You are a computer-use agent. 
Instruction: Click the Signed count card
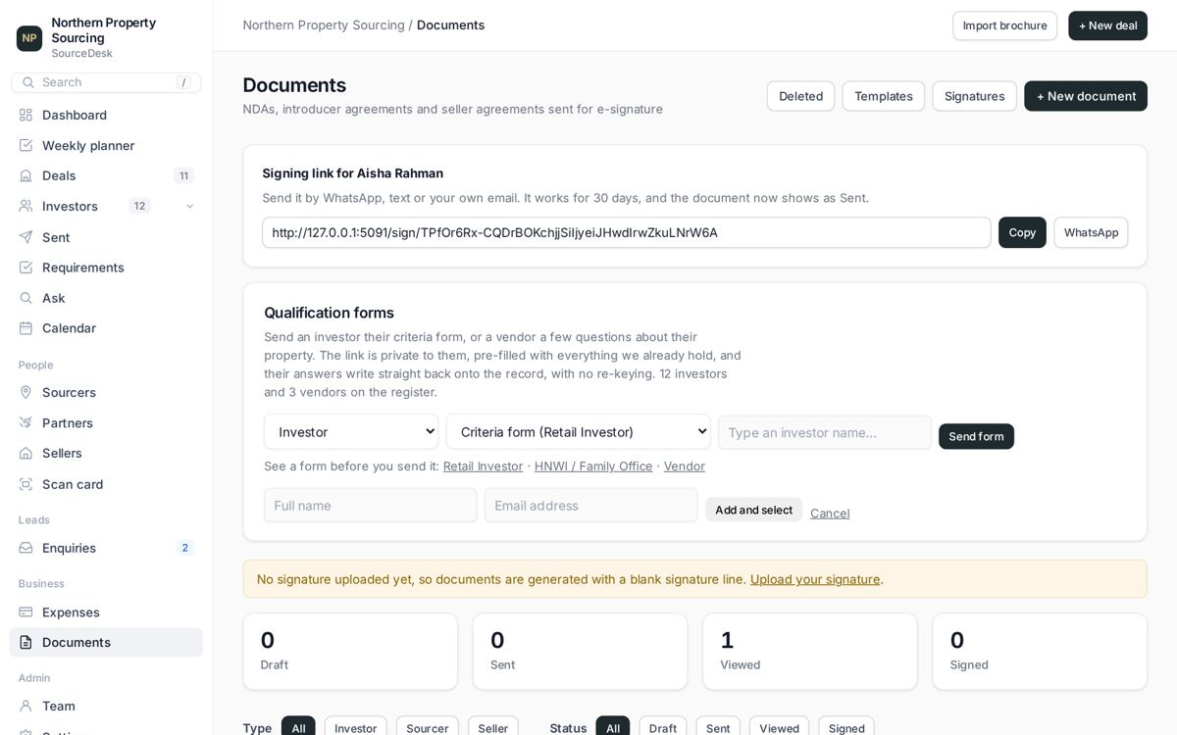pyautogui.click(x=1040, y=652)
